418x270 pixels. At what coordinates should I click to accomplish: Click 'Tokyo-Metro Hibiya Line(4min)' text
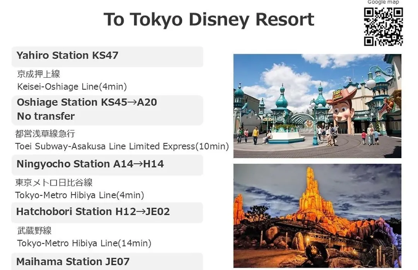pos(80,195)
